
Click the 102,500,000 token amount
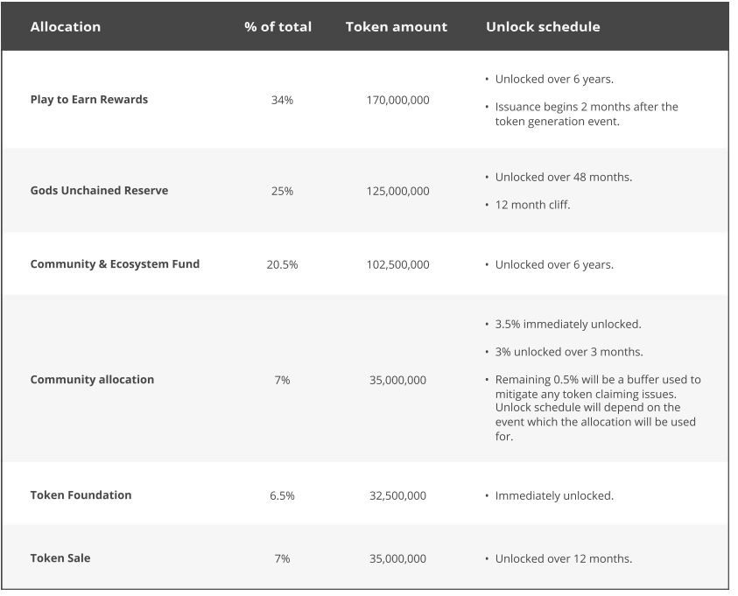coord(397,265)
